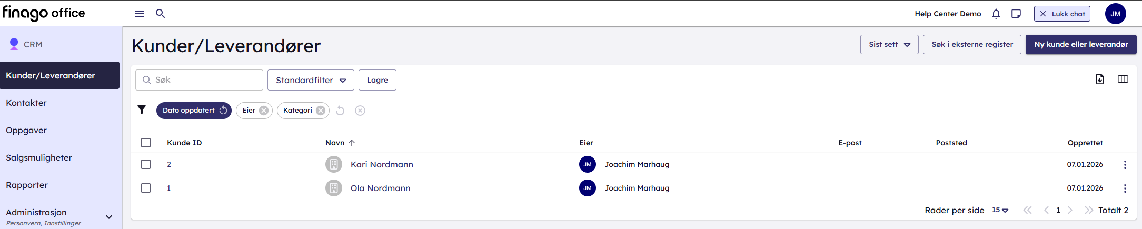
Task: Remove the Kategori filter chip
Action: [321, 111]
